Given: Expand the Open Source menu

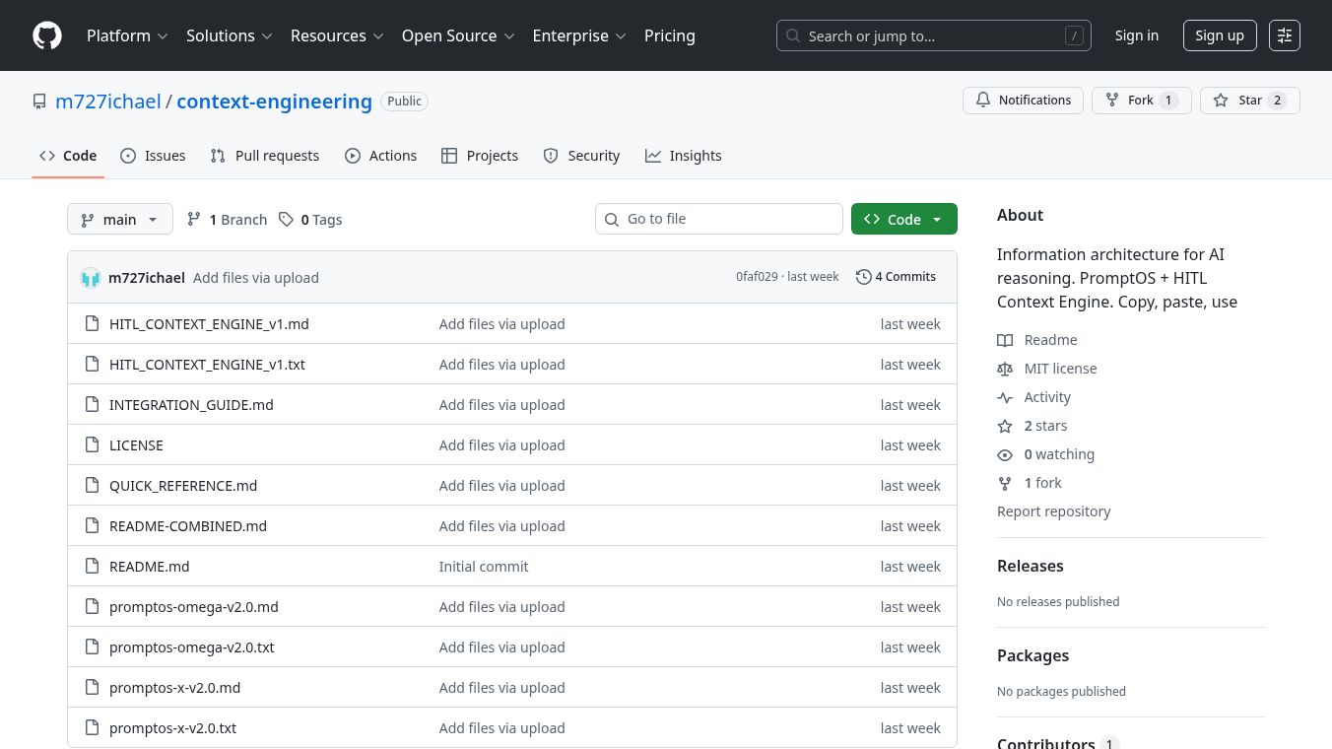Looking at the screenshot, I should pyautogui.click(x=457, y=35).
